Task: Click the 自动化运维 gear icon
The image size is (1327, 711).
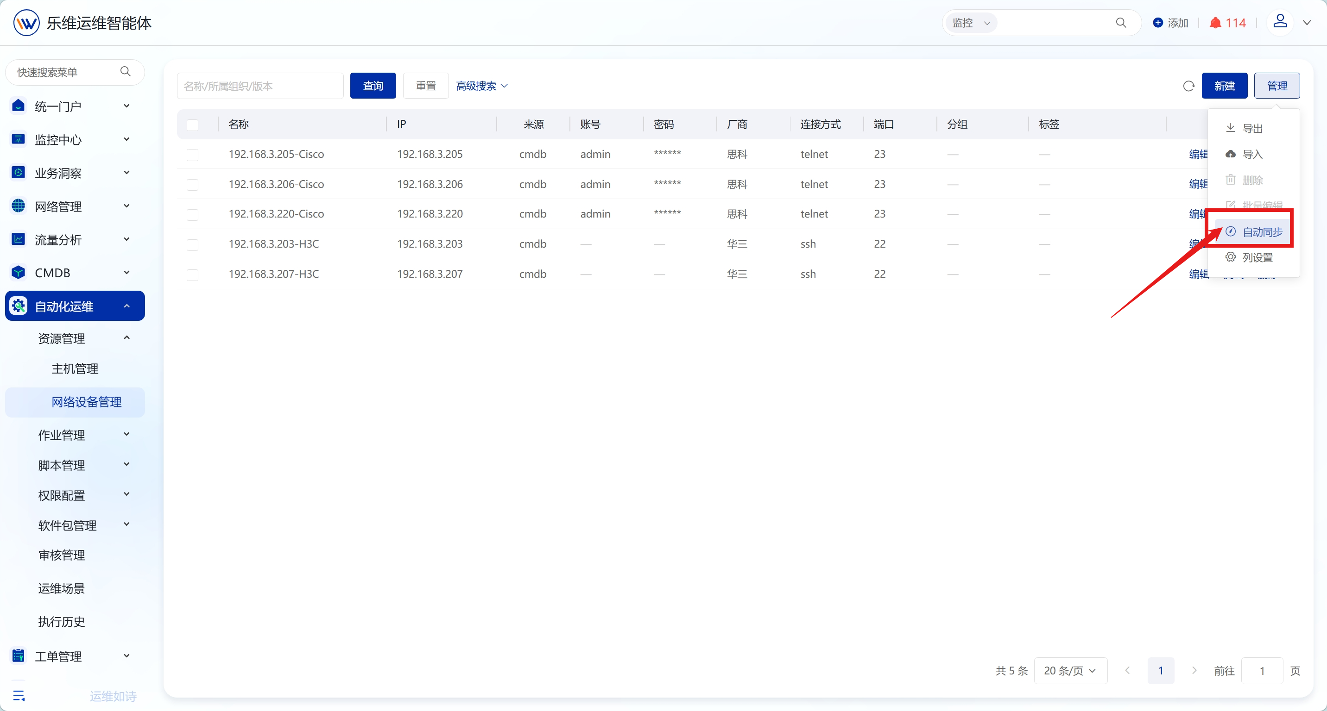Action: [19, 306]
